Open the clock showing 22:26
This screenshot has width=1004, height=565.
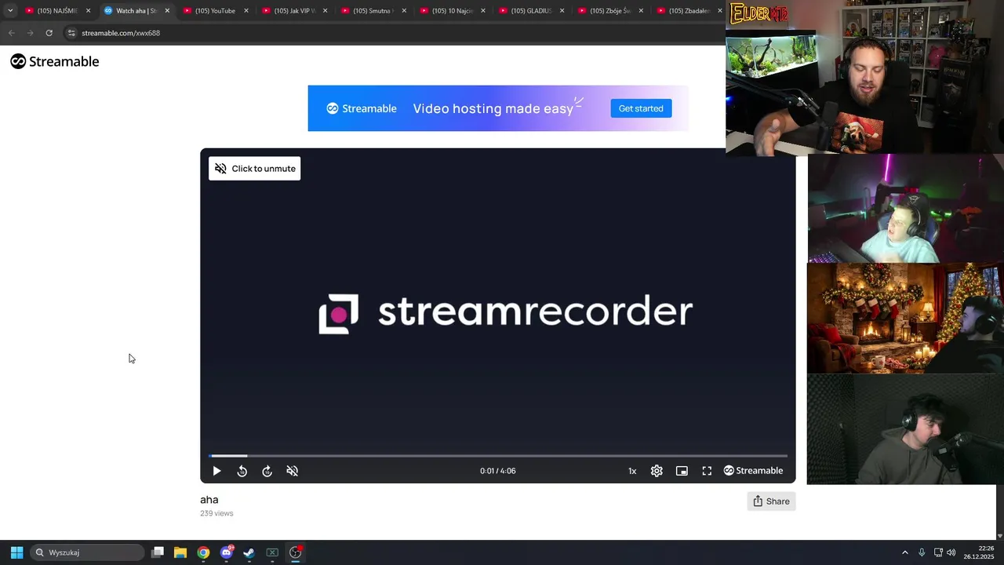978,552
